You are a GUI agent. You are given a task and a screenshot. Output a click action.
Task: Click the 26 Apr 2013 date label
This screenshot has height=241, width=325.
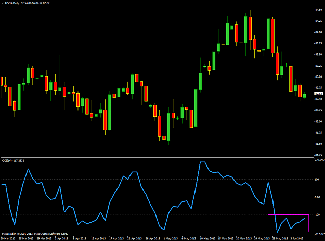click(x=153, y=239)
